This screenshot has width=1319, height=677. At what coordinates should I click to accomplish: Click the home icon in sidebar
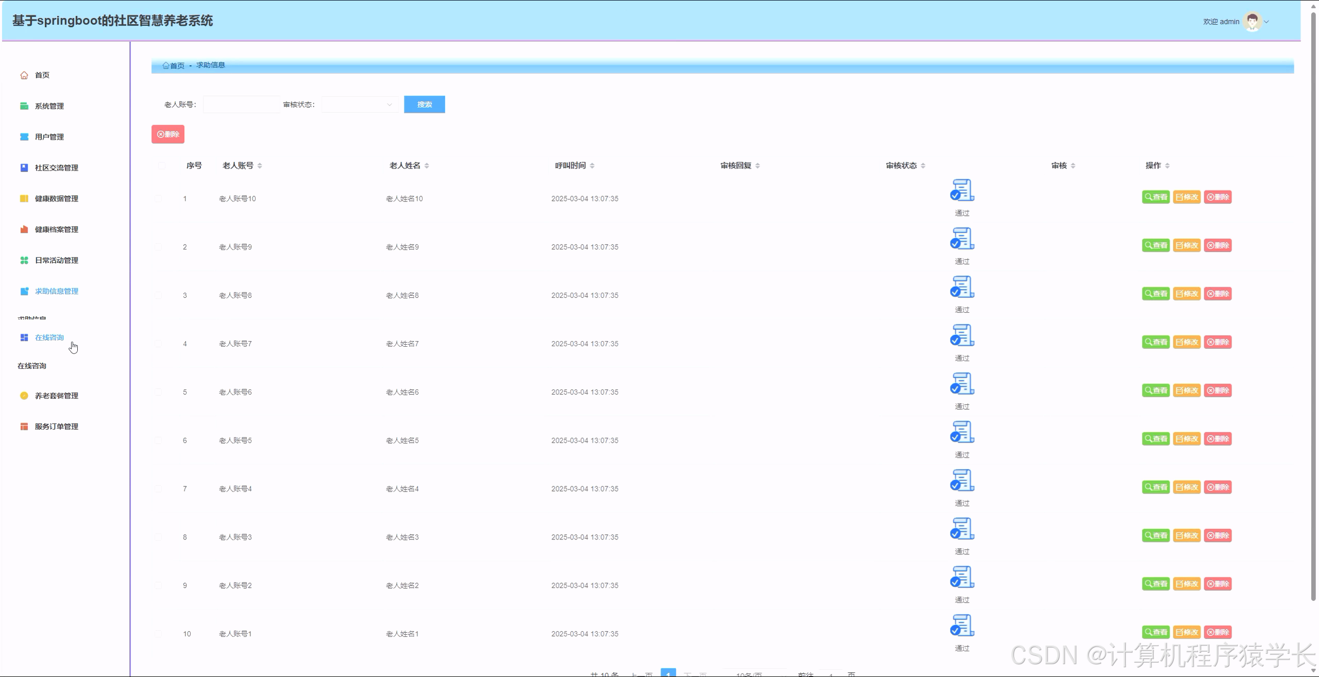click(x=24, y=75)
